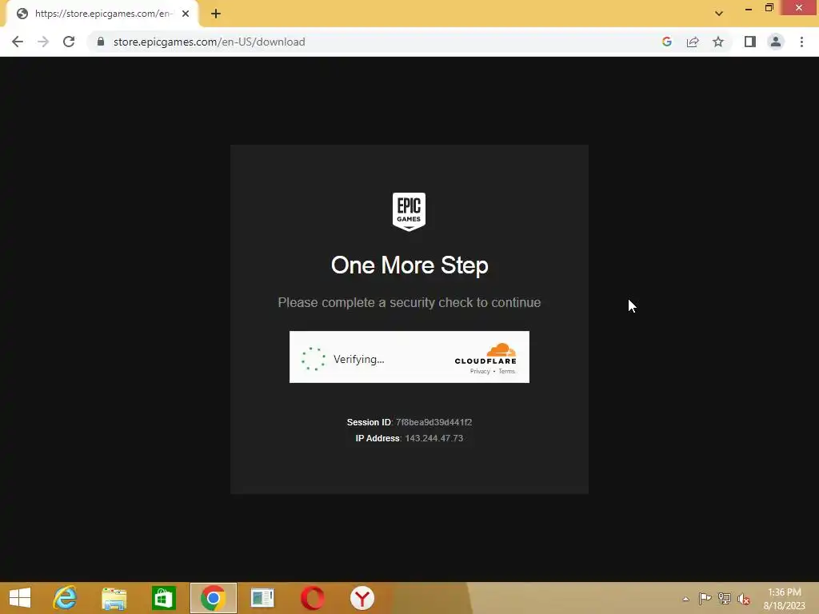This screenshot has height=614, width=819.
Task: Bookmark this page with star icon
Action: (718, 42)
